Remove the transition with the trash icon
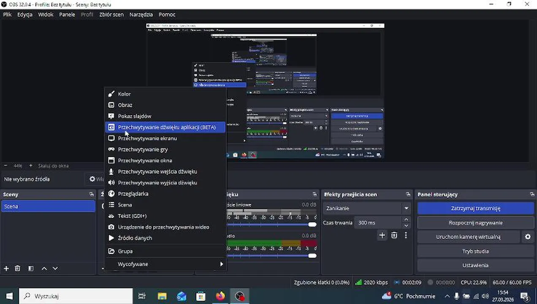Viewport: 537px width, 304px height. coord(394,235)
